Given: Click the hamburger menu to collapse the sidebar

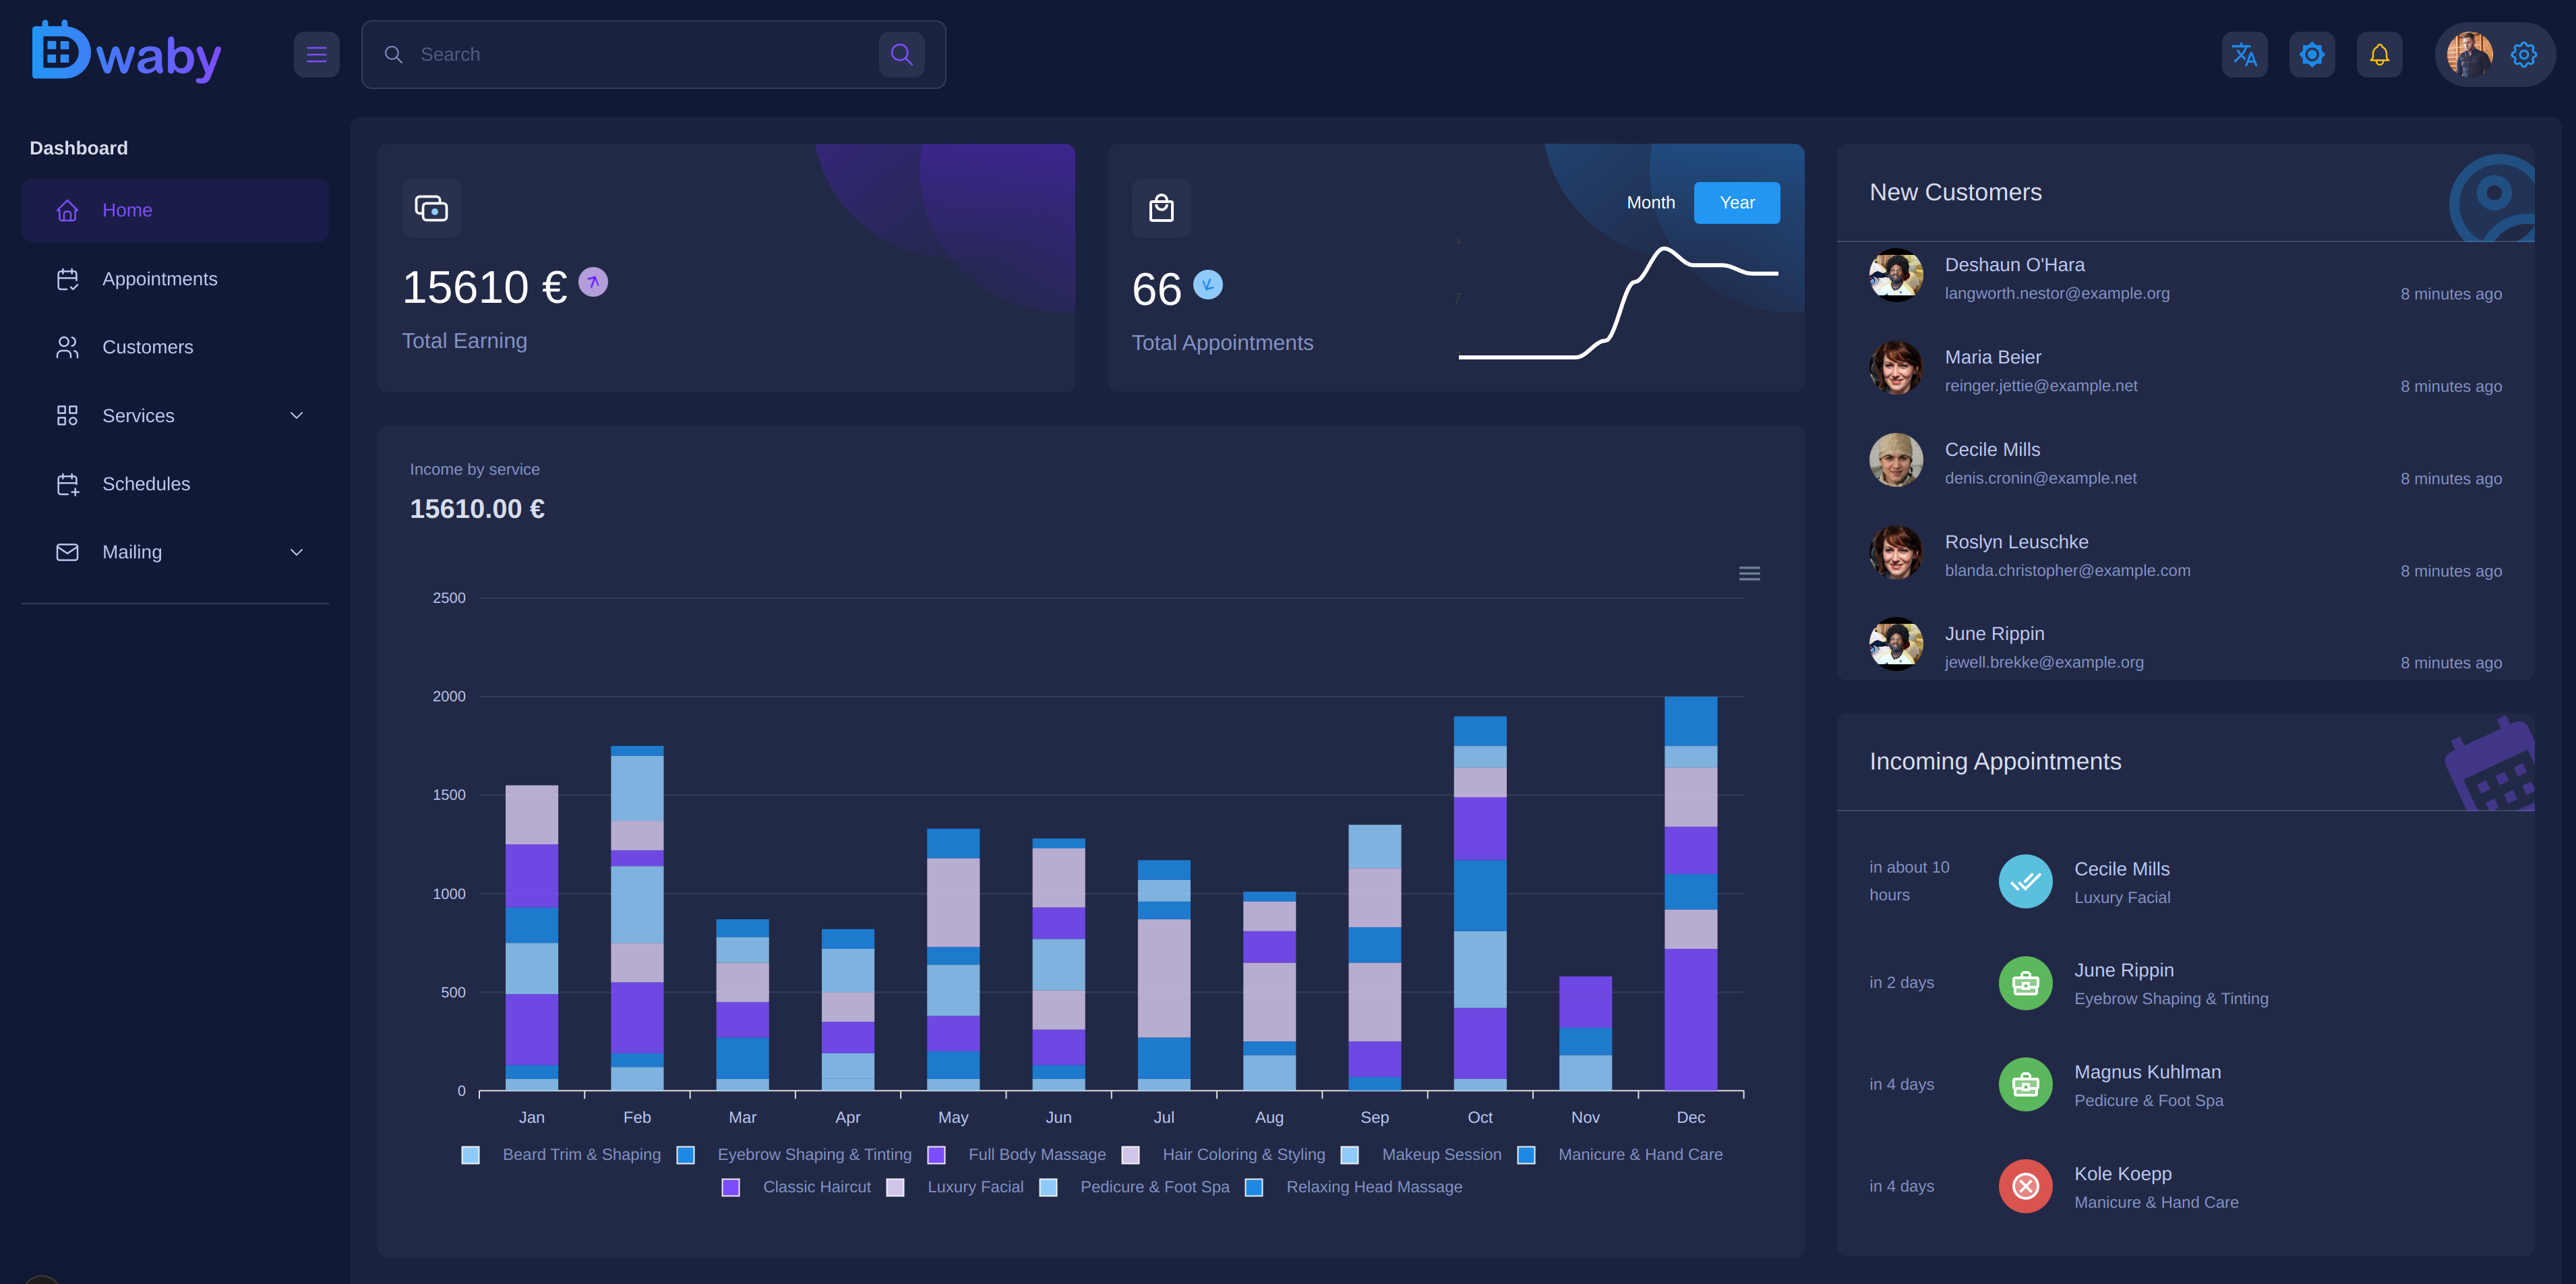Looking at the screenshot, I should pos(316,54).
